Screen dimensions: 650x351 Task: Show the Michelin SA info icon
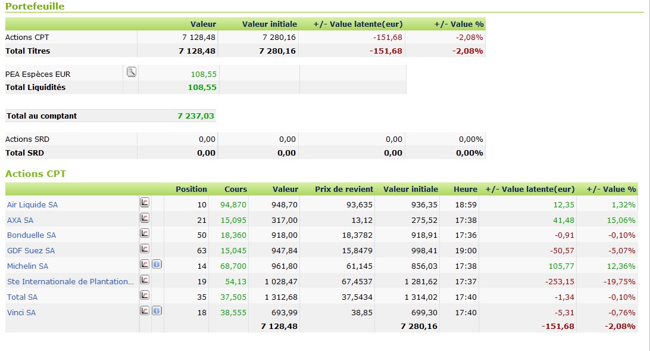tap(157, 264)
